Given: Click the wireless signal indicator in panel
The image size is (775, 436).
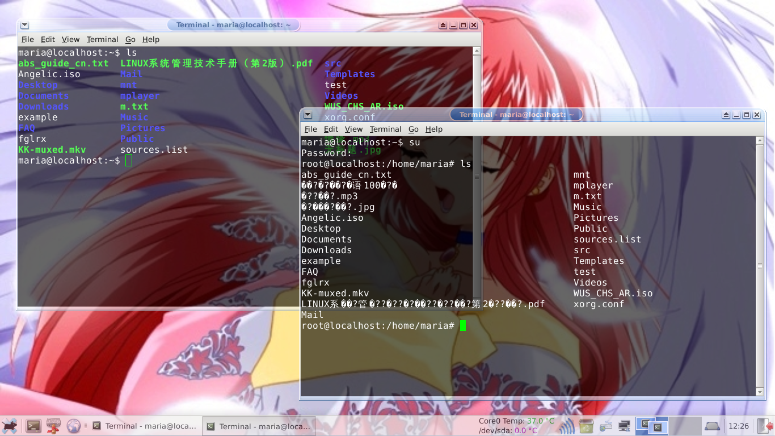Looking at the screenshot, I should pyautogui.click(x=566, y=425).
